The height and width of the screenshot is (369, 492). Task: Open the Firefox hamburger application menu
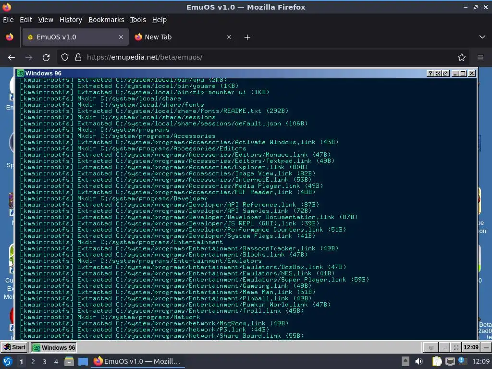(x=480, y=58)
